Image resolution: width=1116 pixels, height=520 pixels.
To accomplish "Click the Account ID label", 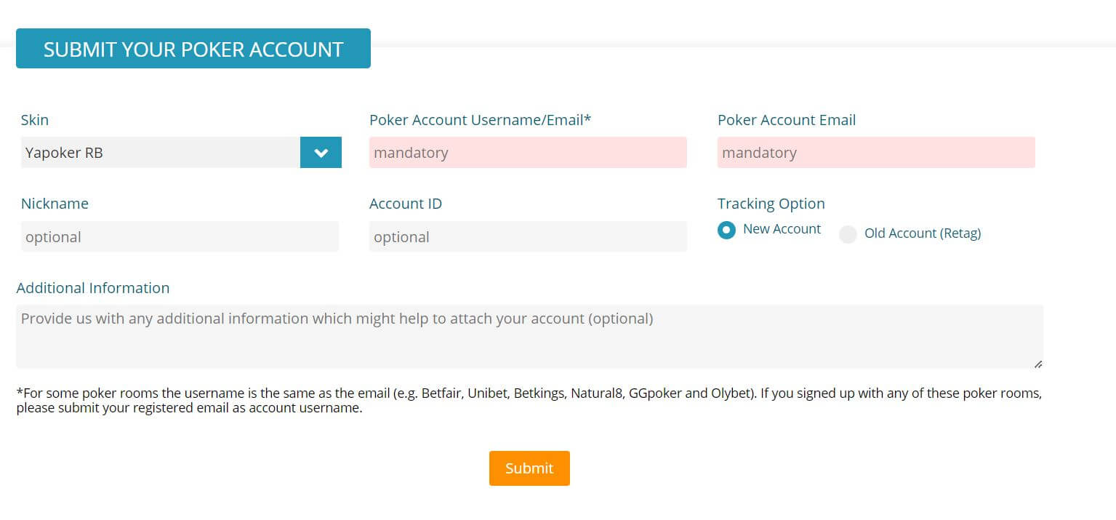I will [x=406, y=204].
